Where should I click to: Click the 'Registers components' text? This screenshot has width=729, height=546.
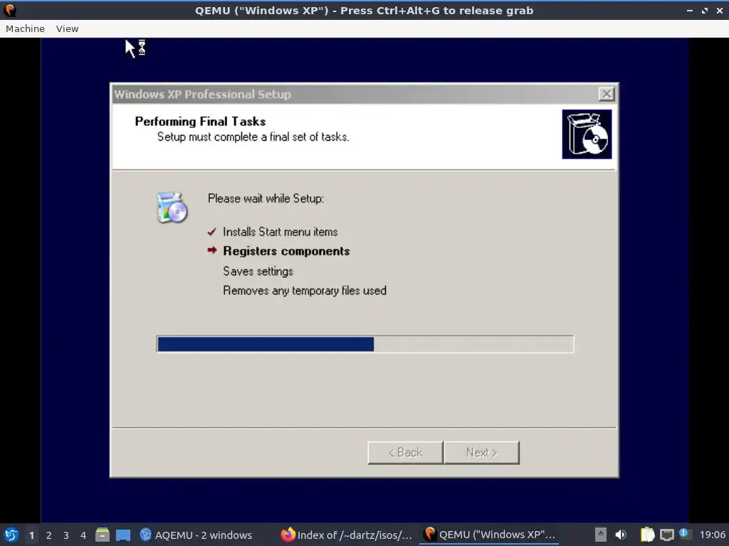pos(286,251)
